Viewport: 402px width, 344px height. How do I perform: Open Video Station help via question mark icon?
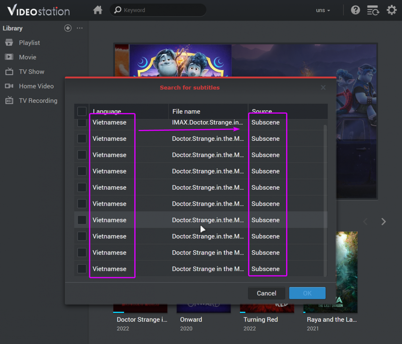coord(355,10)
